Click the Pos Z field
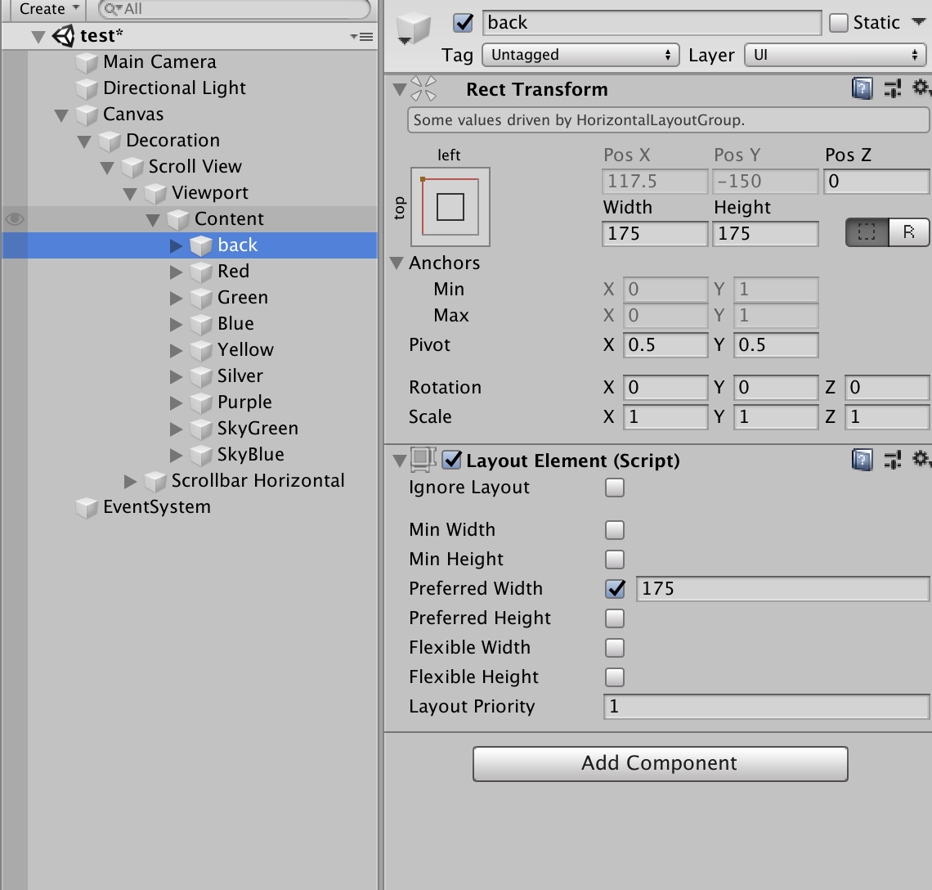 coord(876,181)
